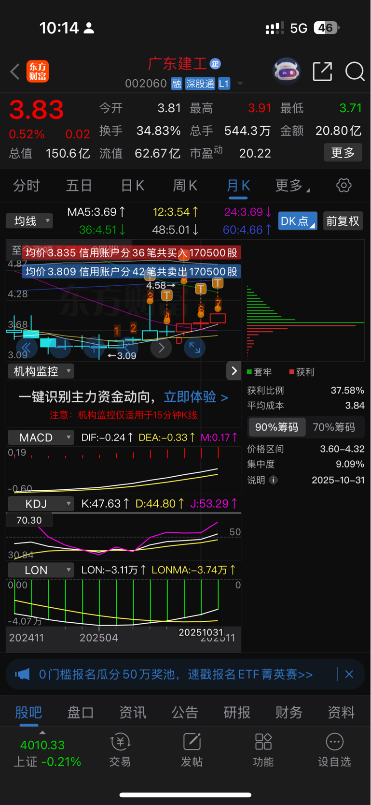Share this stock page

(x=322, y=72)
